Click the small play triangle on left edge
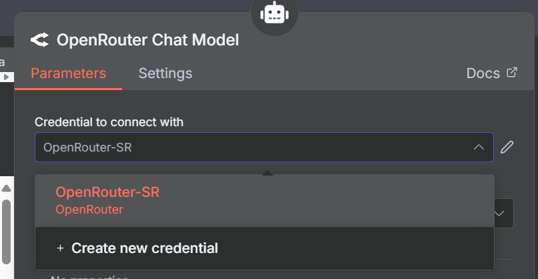Screen dimensions: 538x279 pos(6,77)
